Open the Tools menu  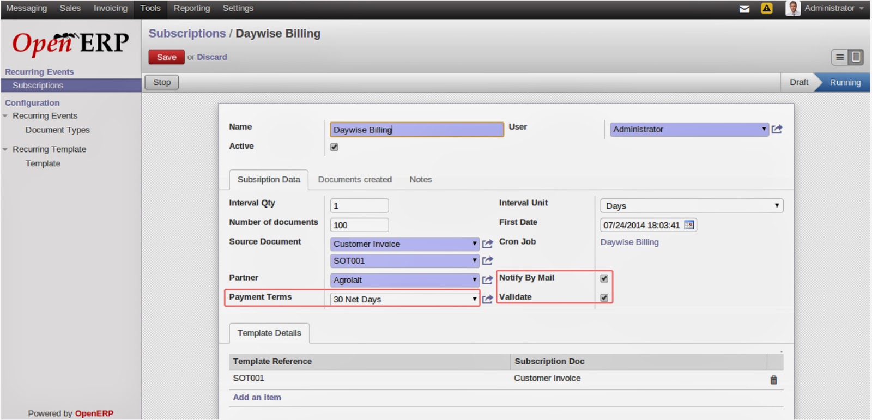click(x=150, y=8)
